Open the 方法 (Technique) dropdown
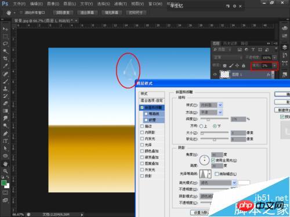Viewport: 290px width, 217px height. (211, 112)
